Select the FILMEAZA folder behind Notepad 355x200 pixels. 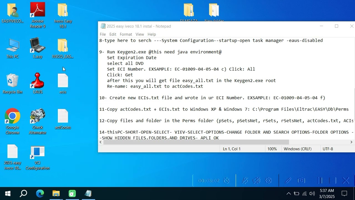189,12
